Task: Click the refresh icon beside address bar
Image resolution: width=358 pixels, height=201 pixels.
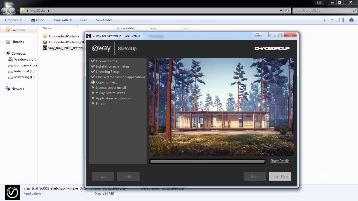Action: 287,11
